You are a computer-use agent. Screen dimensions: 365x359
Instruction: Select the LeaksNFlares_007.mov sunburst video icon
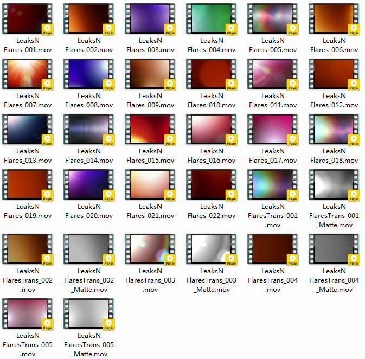point(27,74)
